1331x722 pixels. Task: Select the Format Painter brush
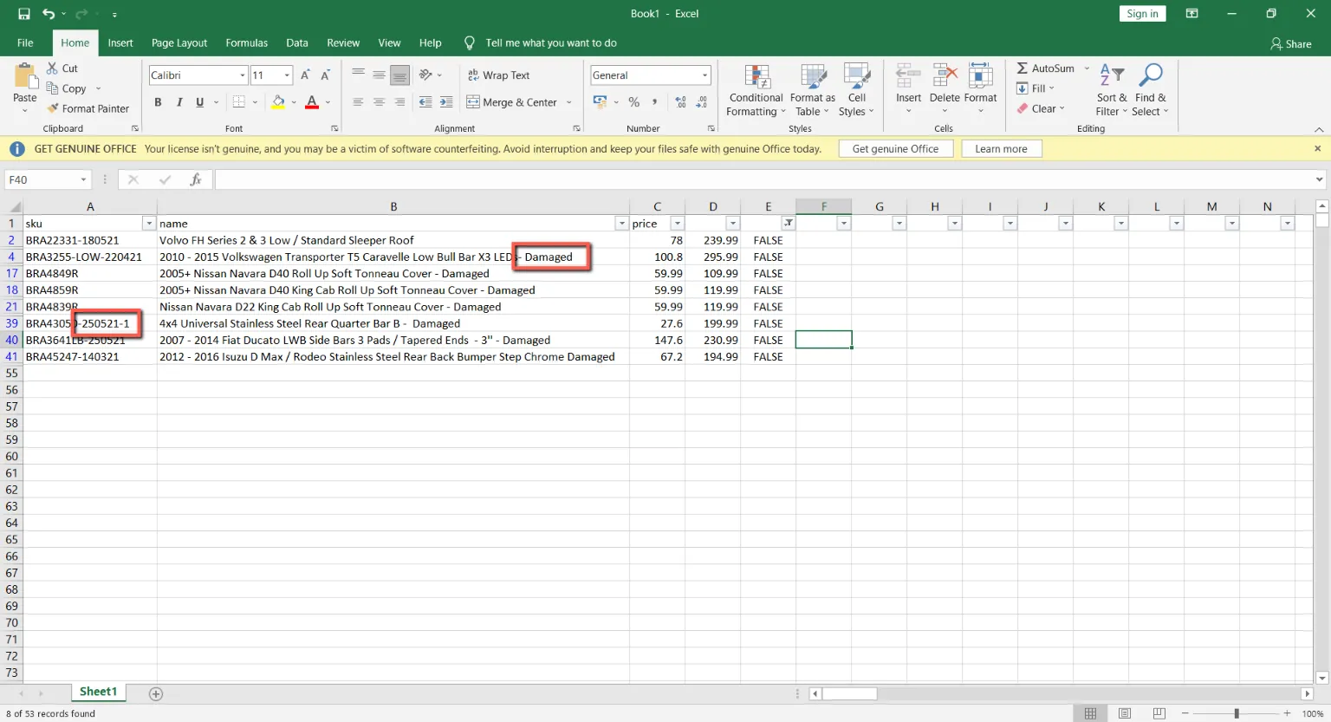[x=88, y=108]
